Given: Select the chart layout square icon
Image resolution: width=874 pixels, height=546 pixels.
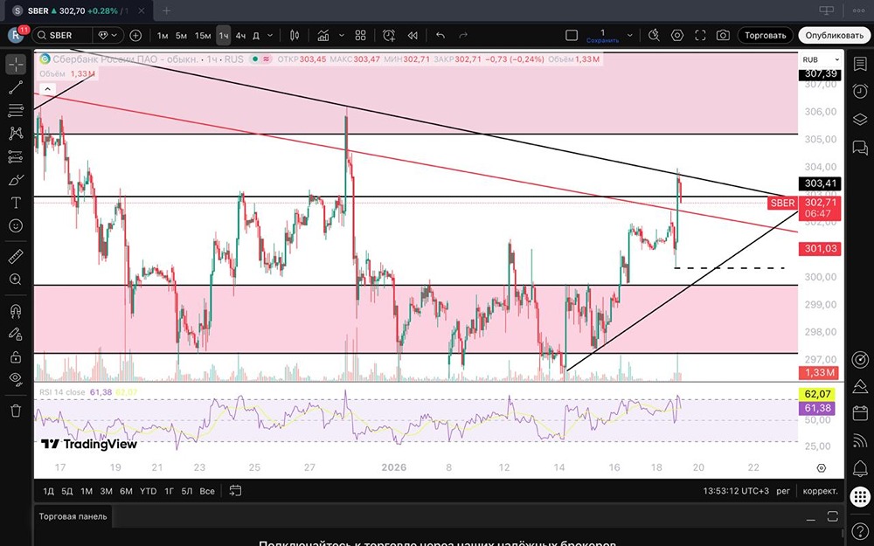Looking at the screenshot, I should (572, 35).
